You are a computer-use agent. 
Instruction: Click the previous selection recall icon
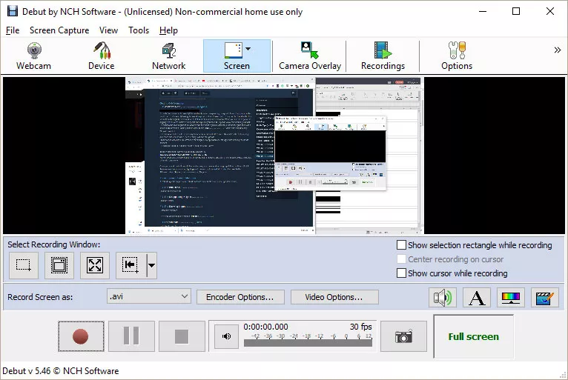[x=131, y=265]
